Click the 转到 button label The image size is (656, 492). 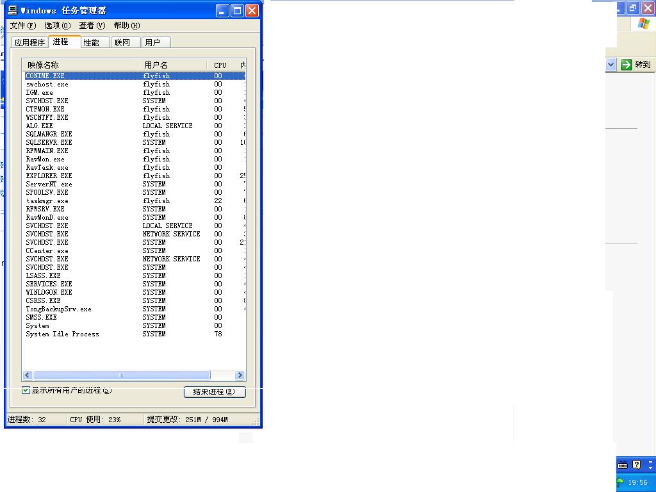(x=643, y=65)
